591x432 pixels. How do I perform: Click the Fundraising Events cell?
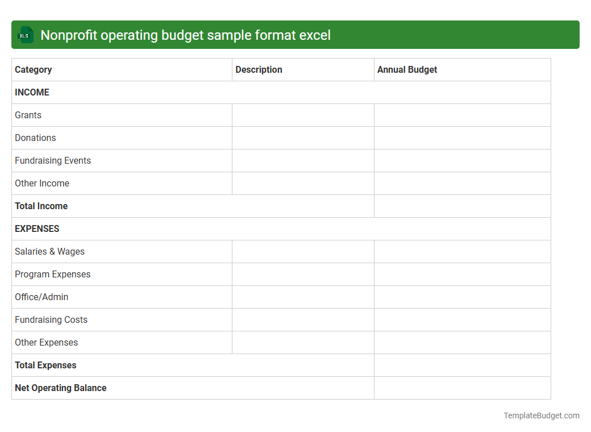point(53,160)
